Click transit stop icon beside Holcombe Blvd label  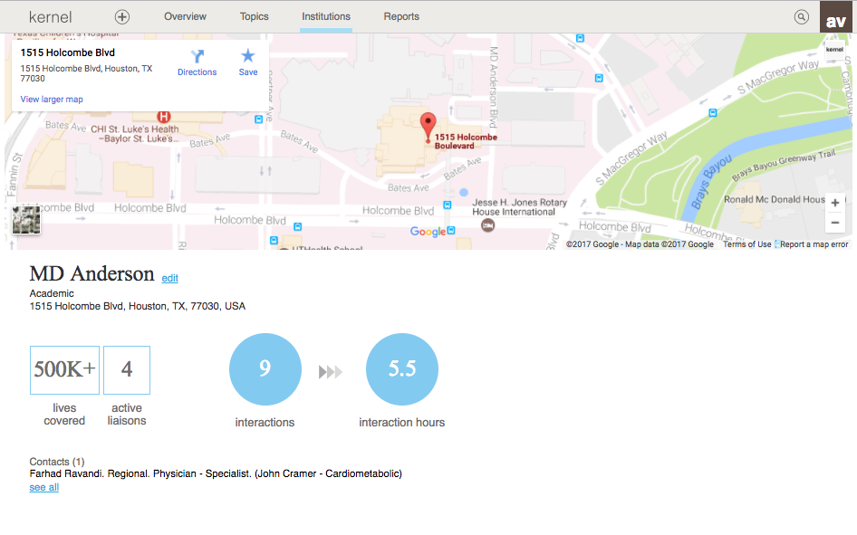[x=448, y=205]
